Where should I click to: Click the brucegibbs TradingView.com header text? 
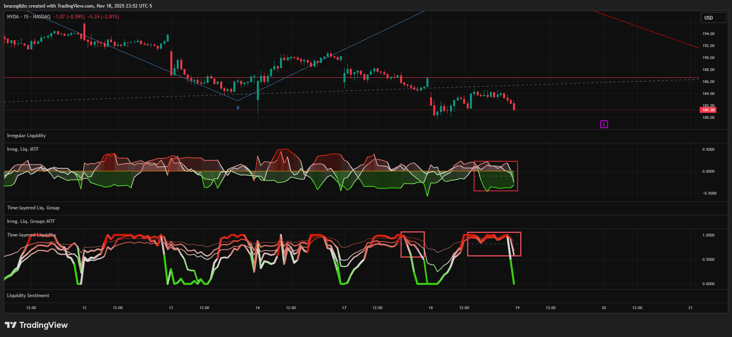click(78, 6)
